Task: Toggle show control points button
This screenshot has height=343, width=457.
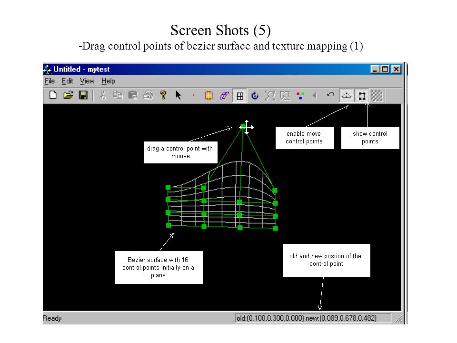Action: tap(362, 96)
